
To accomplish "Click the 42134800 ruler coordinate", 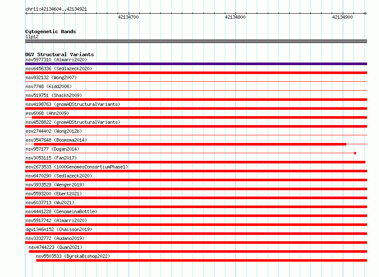I will click(235, 17).
